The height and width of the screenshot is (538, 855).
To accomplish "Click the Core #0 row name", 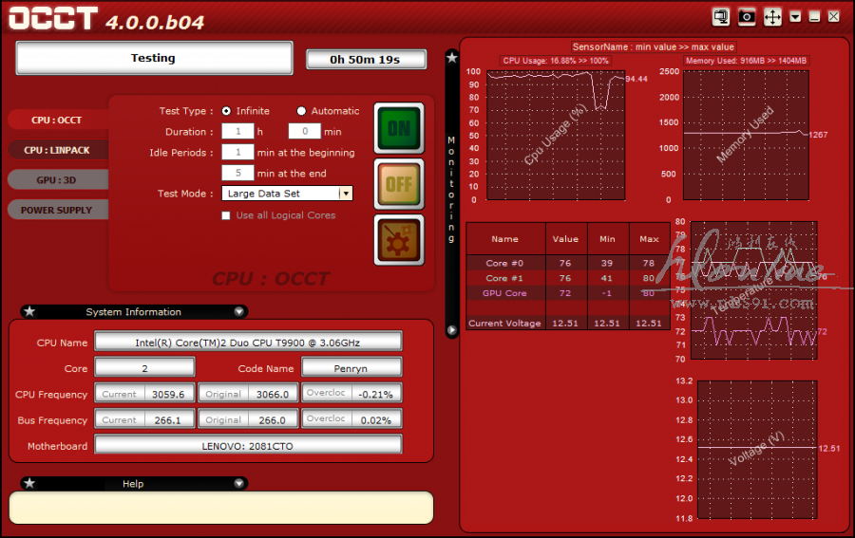I will (505, 263).
